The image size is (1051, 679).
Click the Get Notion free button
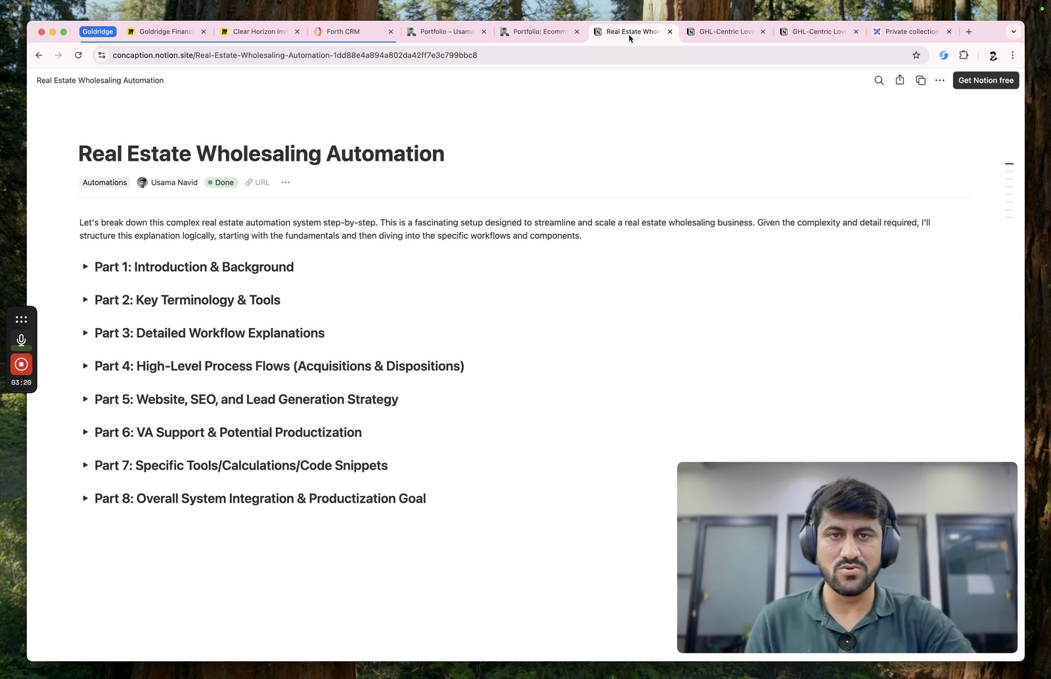coord(985,81)
